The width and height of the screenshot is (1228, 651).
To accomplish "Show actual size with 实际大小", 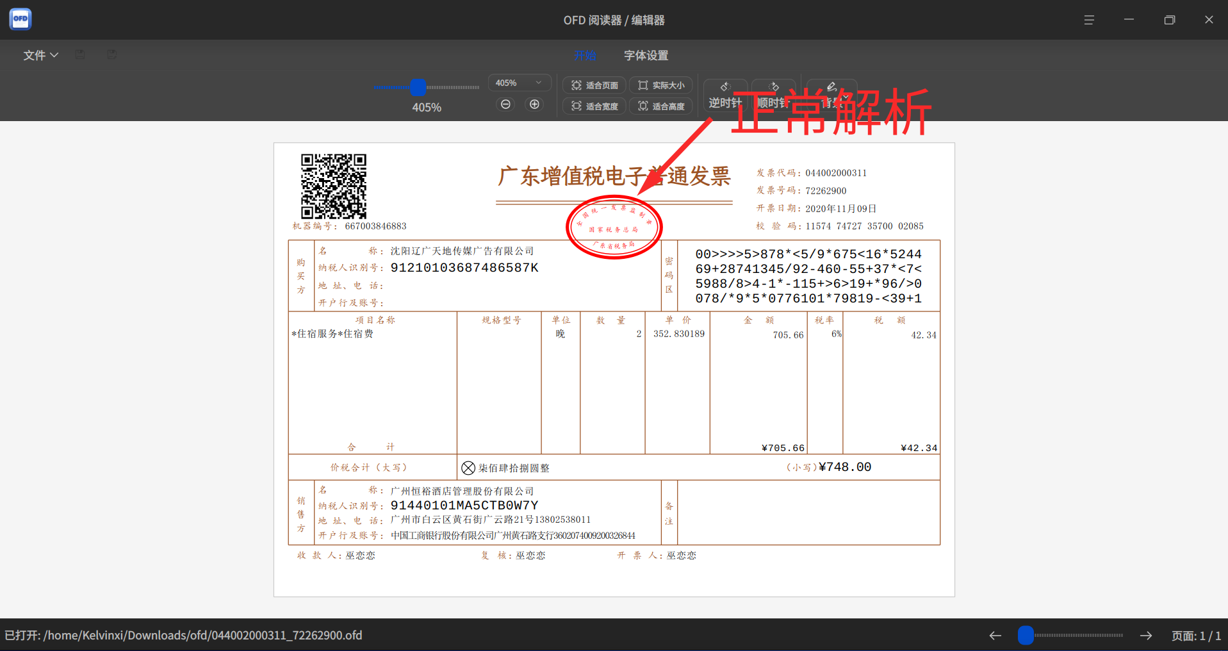I will coord(661,85).
